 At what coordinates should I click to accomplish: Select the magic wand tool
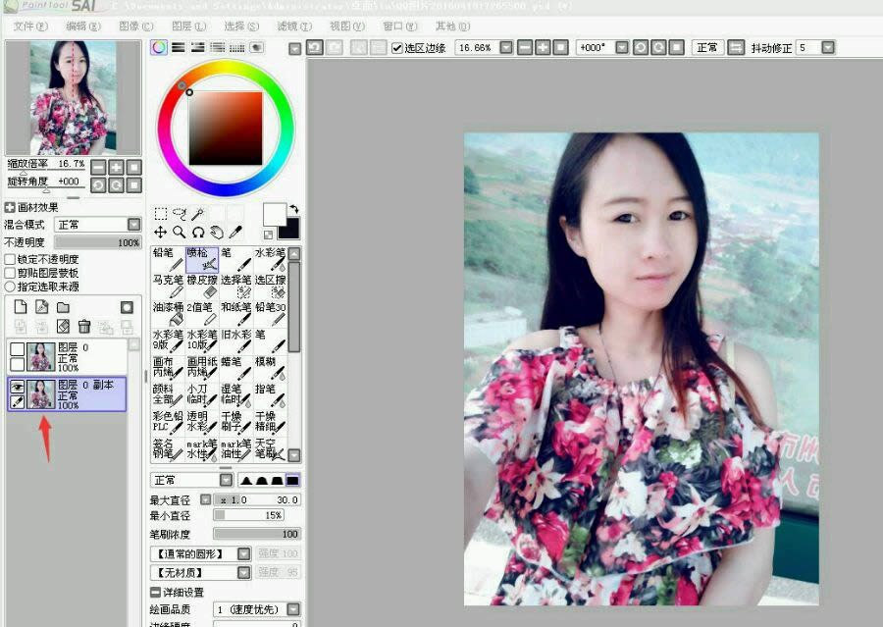[x=197, y=214]
